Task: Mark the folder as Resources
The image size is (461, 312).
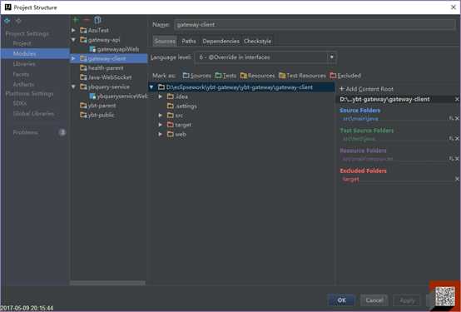Action: (257, 76)
